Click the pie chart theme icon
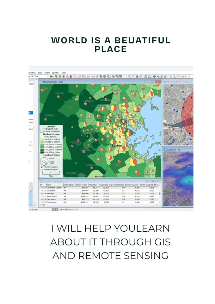Image resolution: width=215 pixels, height=304 pixels. [64, 76]
